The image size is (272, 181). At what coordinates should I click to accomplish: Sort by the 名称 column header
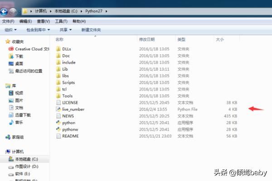click(59, 39)
